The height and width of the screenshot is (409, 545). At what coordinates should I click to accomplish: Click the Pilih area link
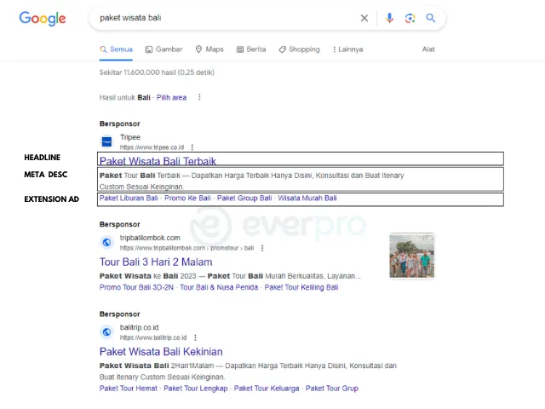171,97
